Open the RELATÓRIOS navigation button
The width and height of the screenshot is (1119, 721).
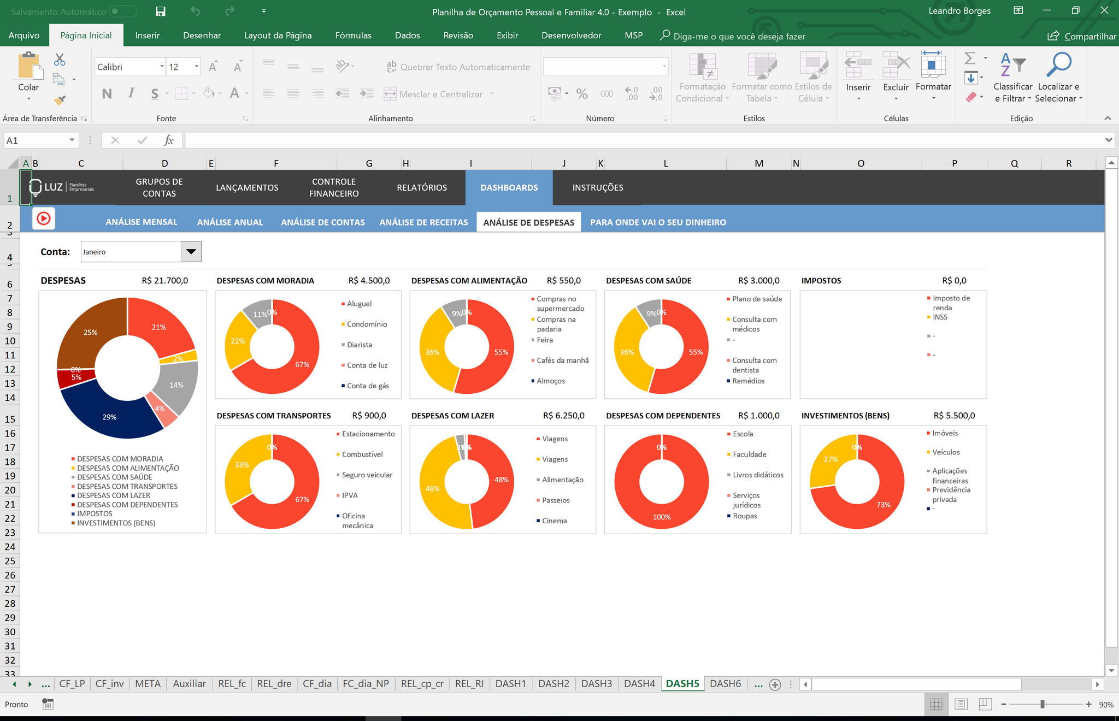(422, 187)
